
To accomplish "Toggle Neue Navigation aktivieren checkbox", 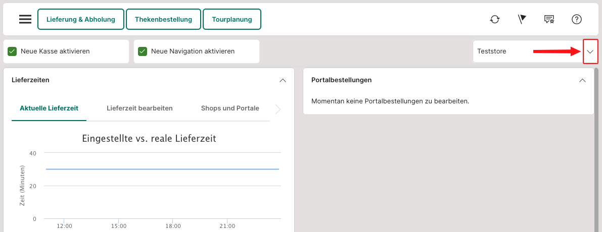I will (x=143, y=51).
